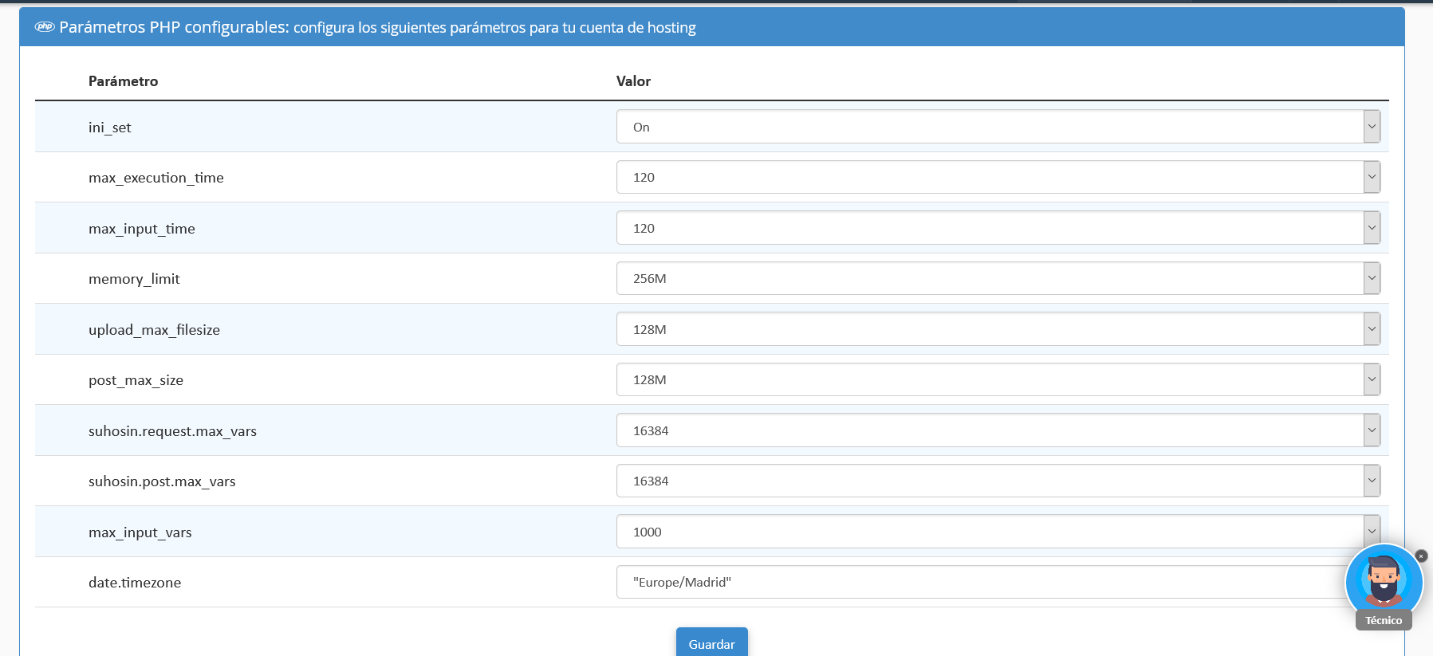Open the upload_max_filesize dropdown
This screenshot has height=656, width=1433.
coord(998,329)
